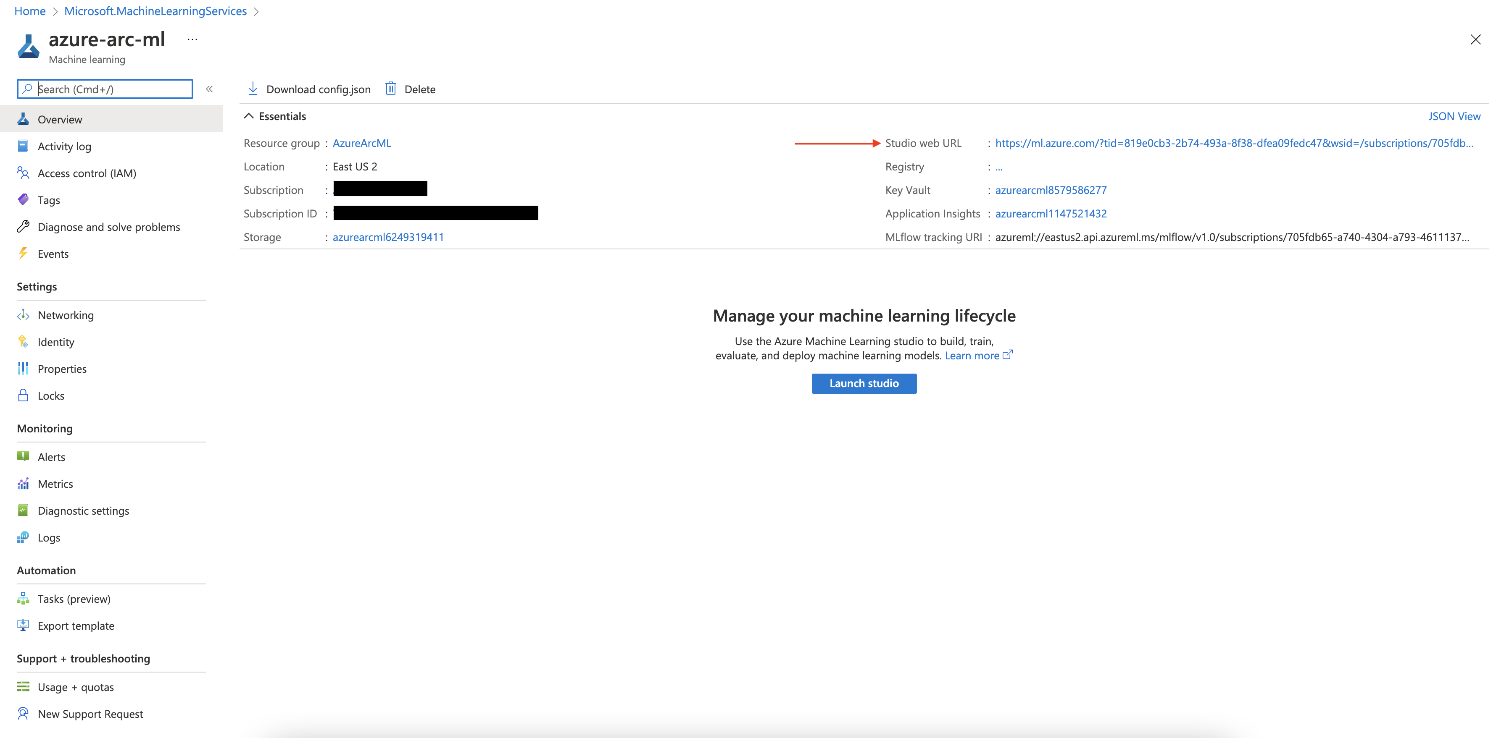
Task: Click the Access control (IAM) people icon
Action: pyautogui.click(x=23, y=172)
